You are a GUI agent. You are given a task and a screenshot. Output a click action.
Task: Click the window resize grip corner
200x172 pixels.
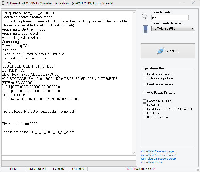[x=198, y=170]
